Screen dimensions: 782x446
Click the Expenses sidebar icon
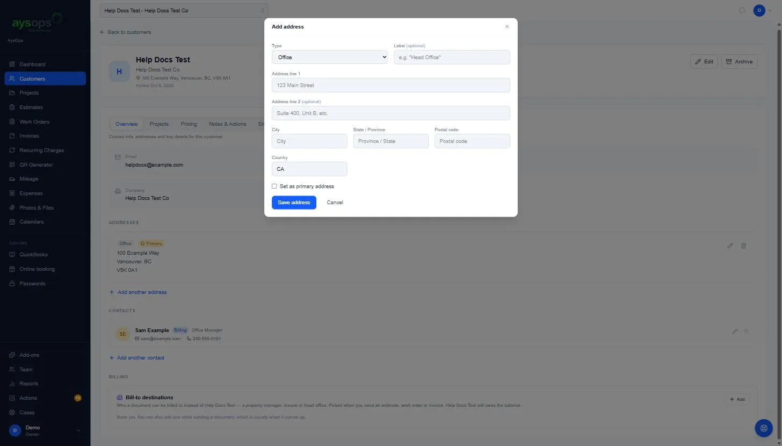coord(12,193)
